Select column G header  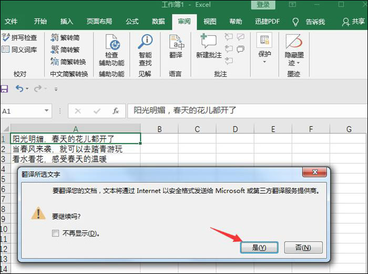tap(349, 129)
